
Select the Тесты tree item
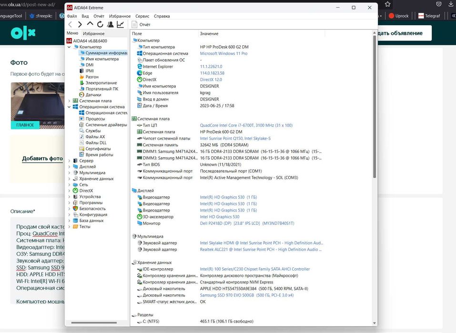tap(85, 227)
